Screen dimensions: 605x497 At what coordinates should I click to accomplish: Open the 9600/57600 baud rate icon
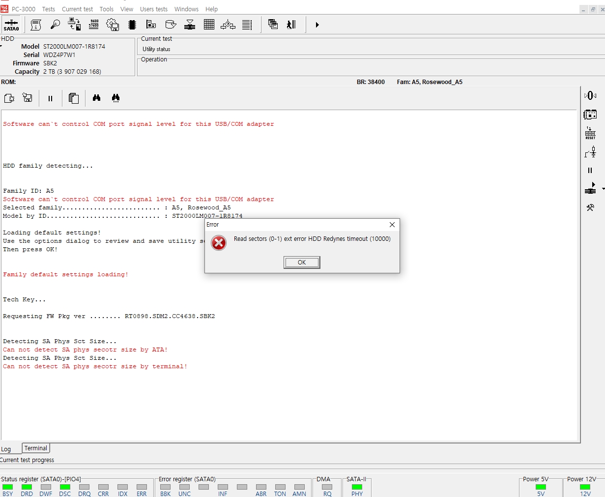94,24
